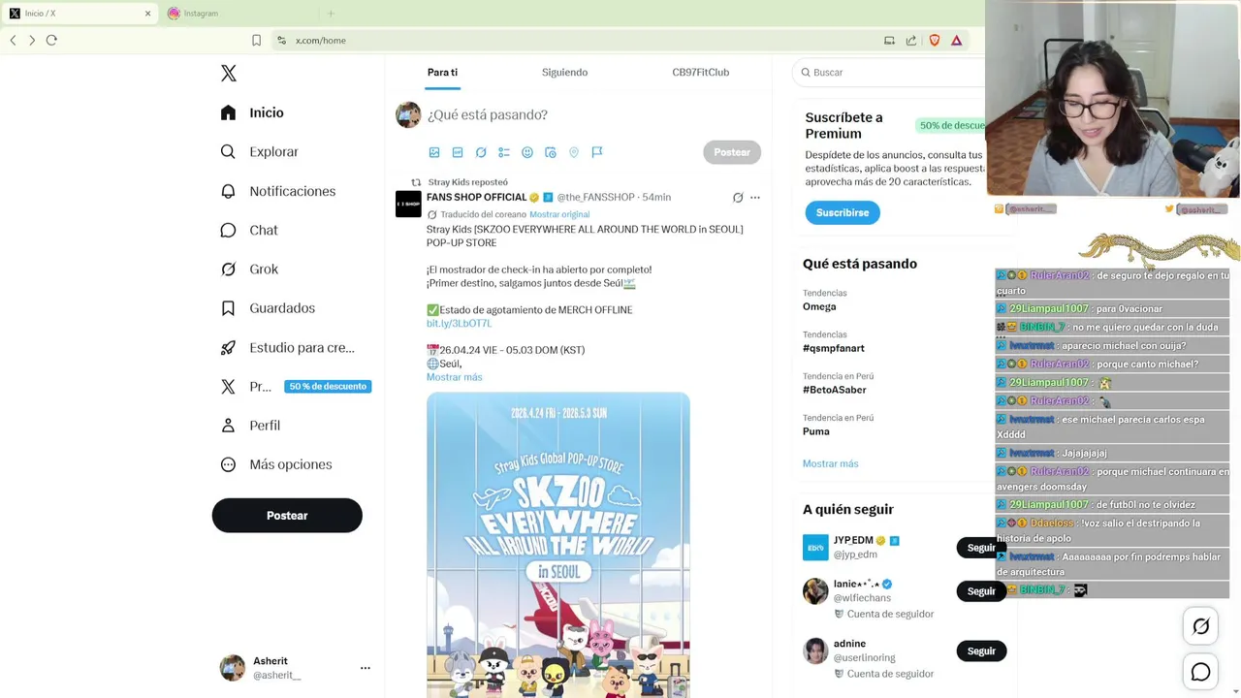
Task: Click the Grok enhance icon in composer
Action: [x=481, y=152]
